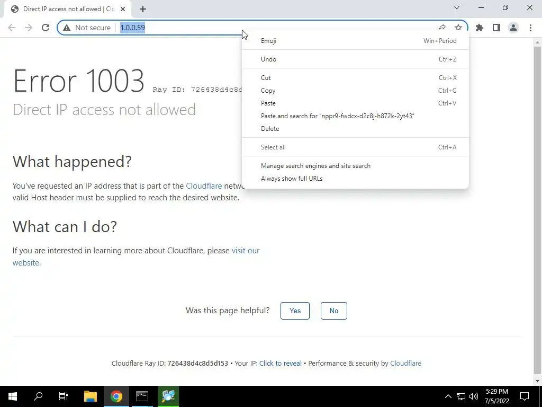Open the network app next to Command Prompt

(x=168, y=396)
